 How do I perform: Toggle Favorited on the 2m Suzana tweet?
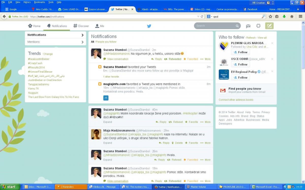(x=191, y=59)
